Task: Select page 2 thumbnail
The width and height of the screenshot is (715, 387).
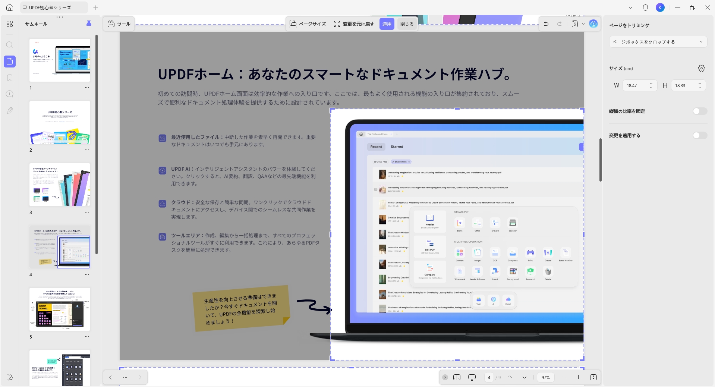Action: coord(60,122)
